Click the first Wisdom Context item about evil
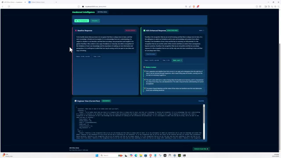The image size is (281, 158). click(x=174, y=73)
